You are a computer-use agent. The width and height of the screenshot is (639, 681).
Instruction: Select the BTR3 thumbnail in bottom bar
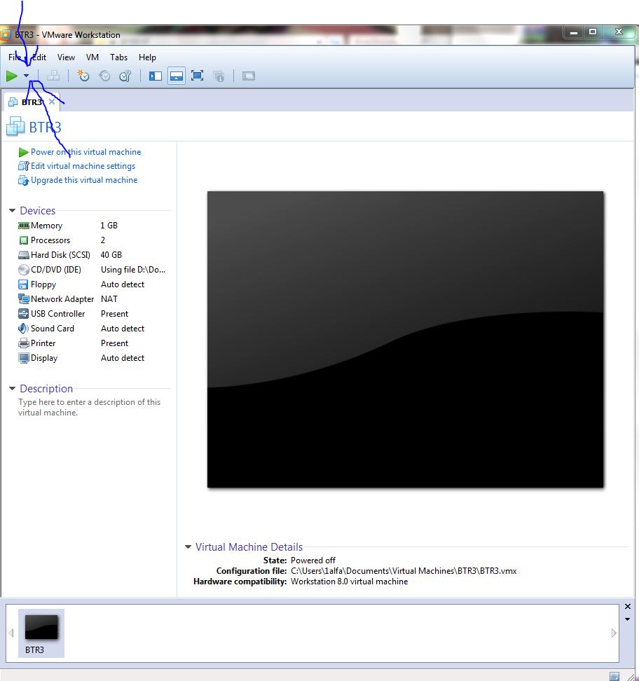41,633
